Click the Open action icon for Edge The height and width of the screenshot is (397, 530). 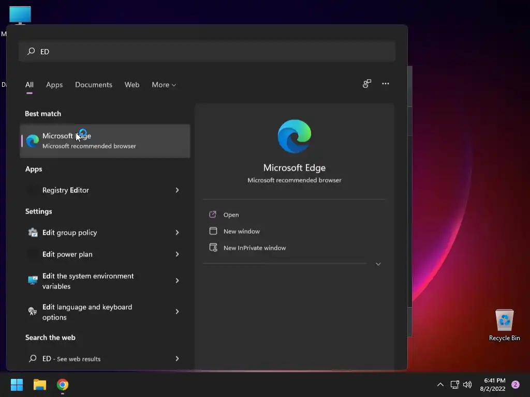[x=213, y=215]
